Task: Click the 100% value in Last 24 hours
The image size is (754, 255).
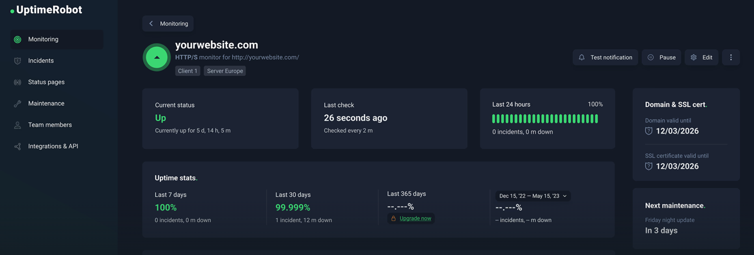Action: [x=595, y=104]
